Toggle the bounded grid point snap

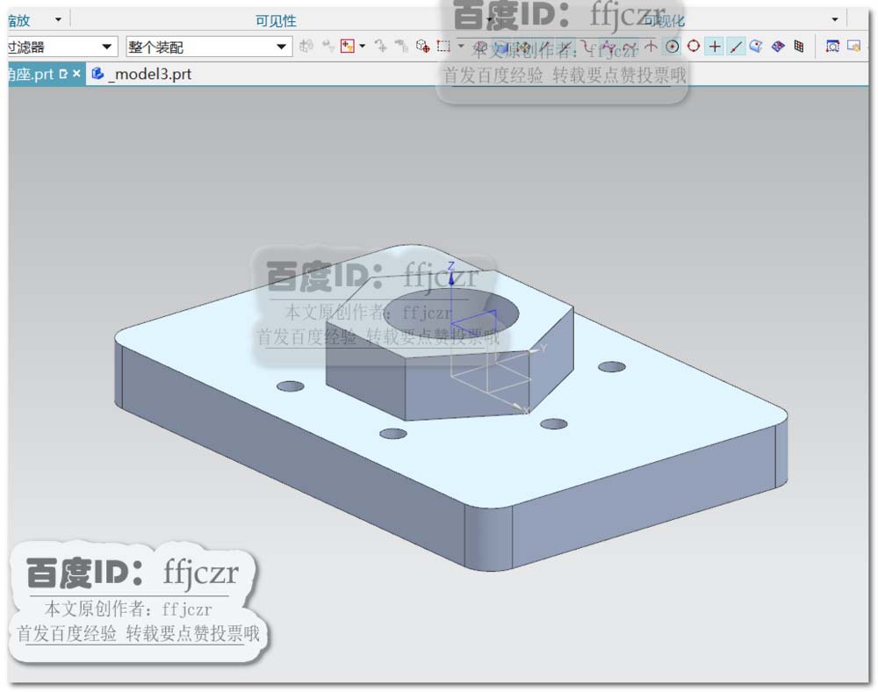777,47
